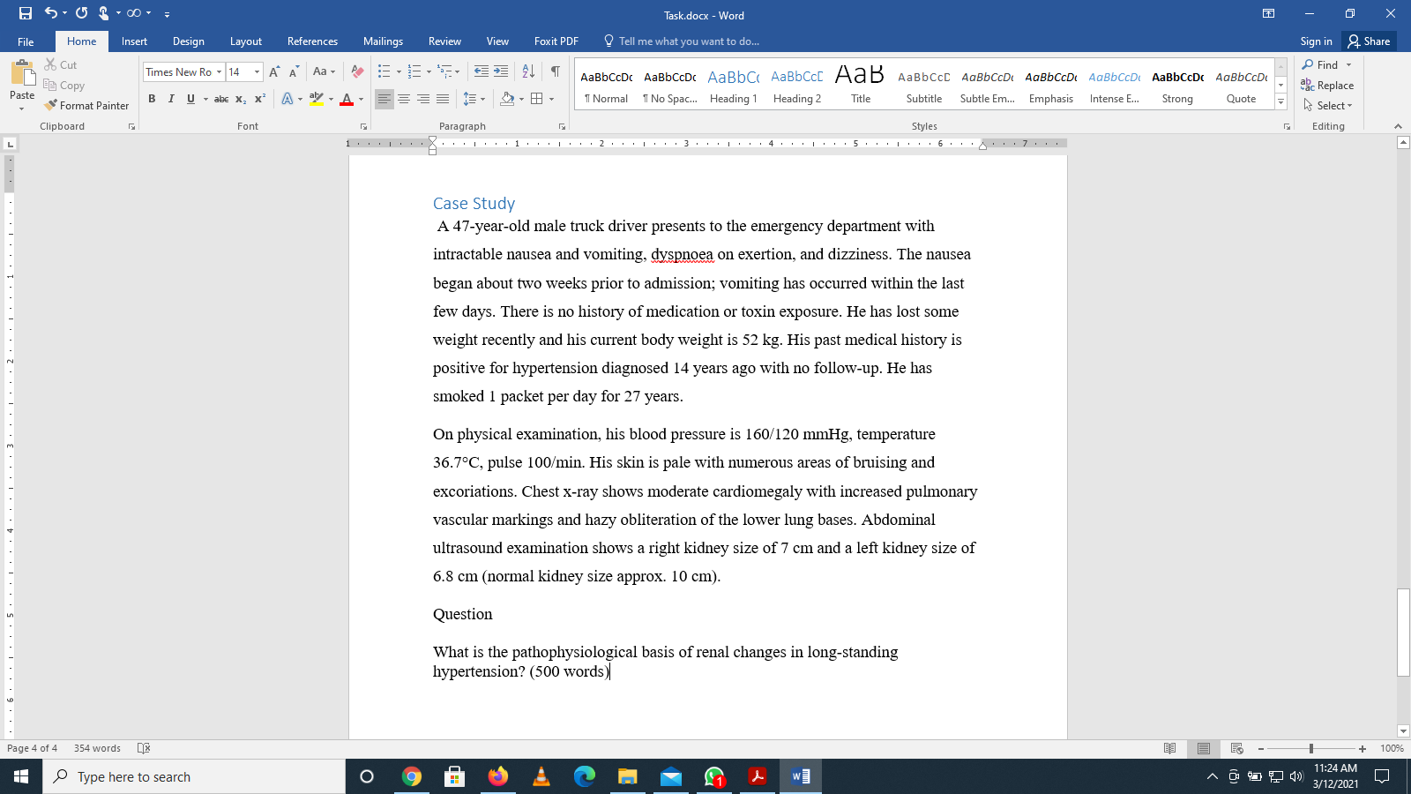Open the font size dropdown
Screen dimensions: 1411x794
tap(257, 71)
